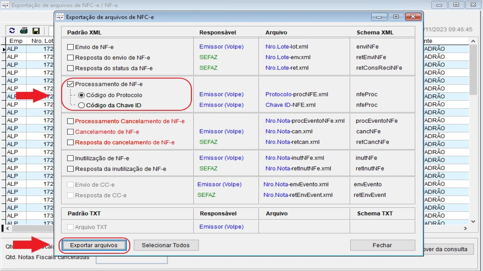
Task: Uncheck Processamento de NF-e
Action: [70, 84]
